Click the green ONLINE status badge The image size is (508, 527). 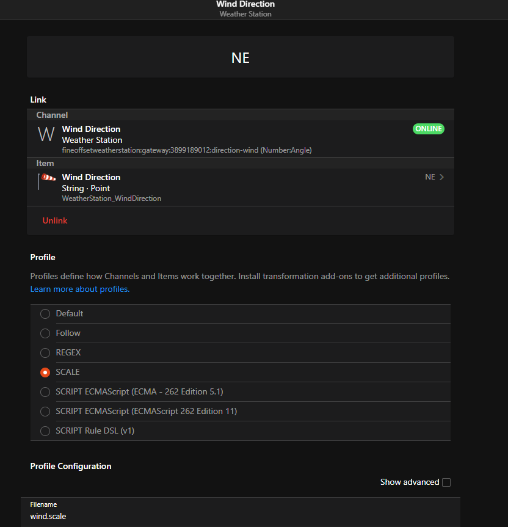pos(428,129)
